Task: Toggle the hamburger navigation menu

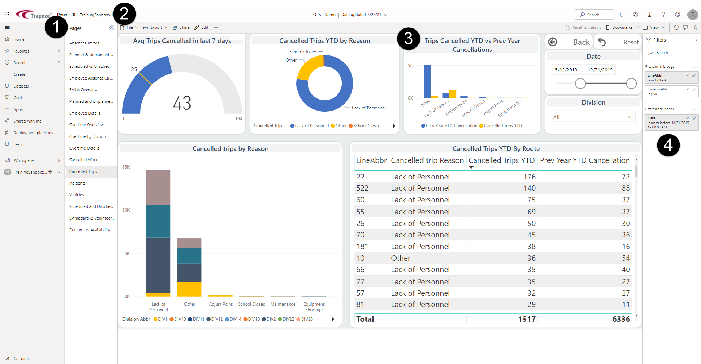Action: click(7, 27)
